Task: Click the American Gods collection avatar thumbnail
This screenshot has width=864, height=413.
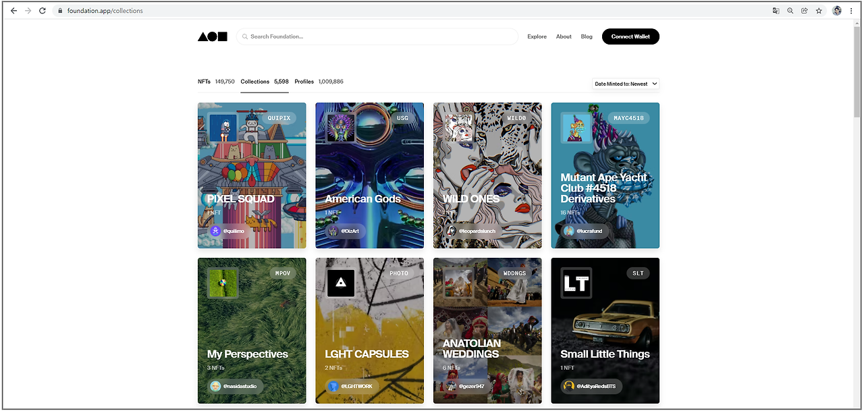Action: coord(341,128)
